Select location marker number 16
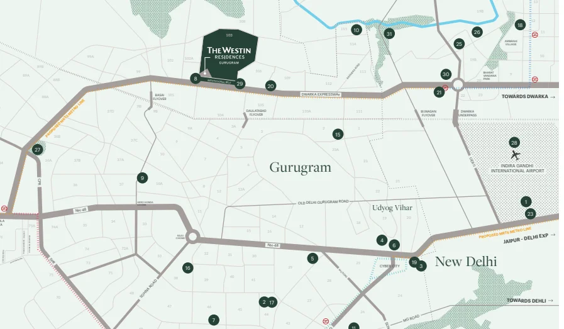The width and height of the screenshot is (564, 329). coord(187,268)
